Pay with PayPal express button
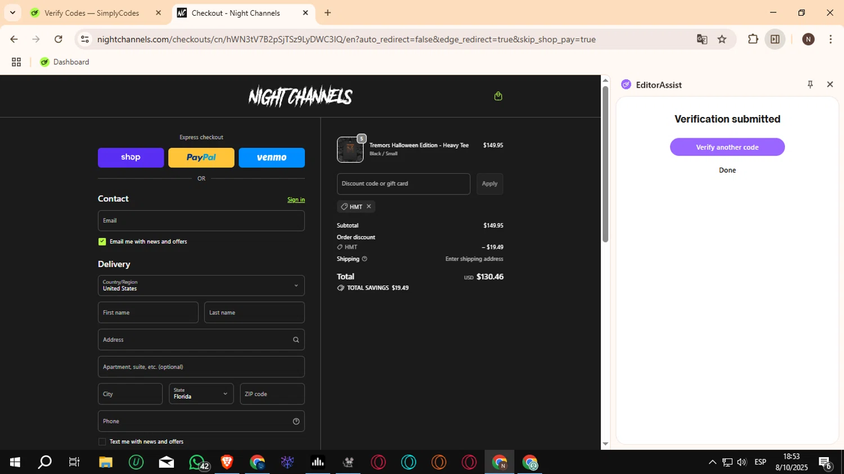This screenshot has height=474, width=844. coord(201,157)
